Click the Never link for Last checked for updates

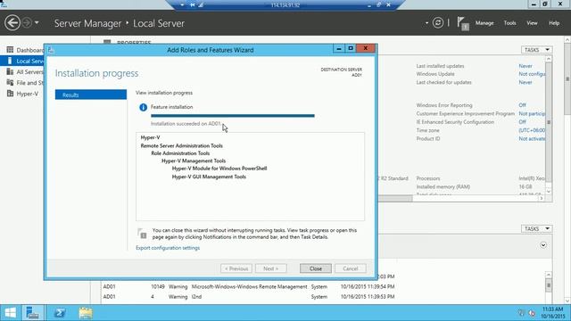(525, 82)
